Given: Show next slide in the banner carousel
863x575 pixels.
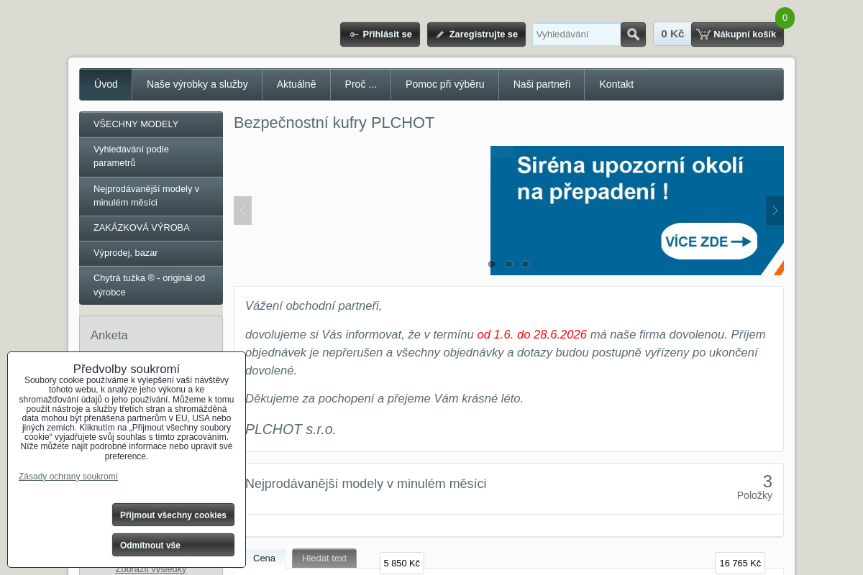Looking at the screenshot, I should [x=775, y=211].
